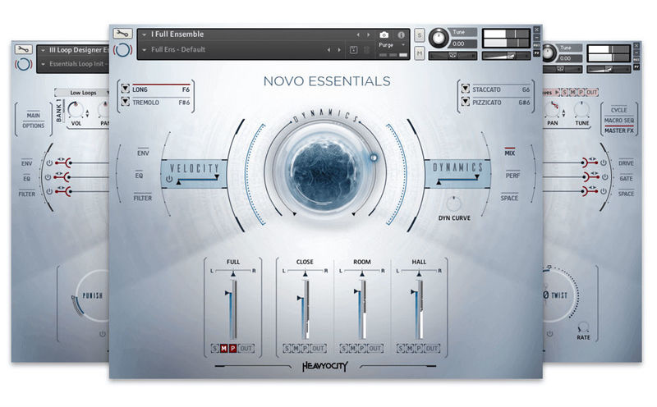Image resolution: width=657 pixels, height=407 pixels.
Task: Save the Full Ens - Default snapshot
Action: pyautogui.click(x=354, y=50)
